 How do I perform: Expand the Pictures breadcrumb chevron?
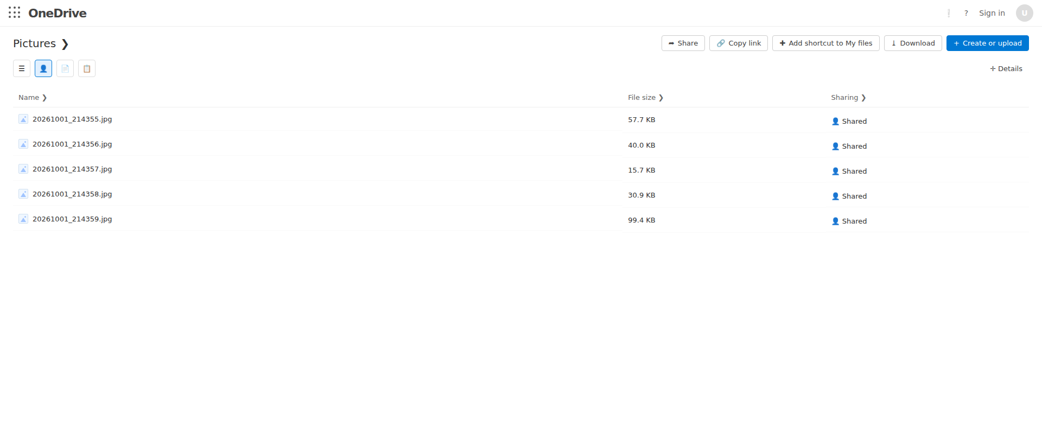pos(65,44)
